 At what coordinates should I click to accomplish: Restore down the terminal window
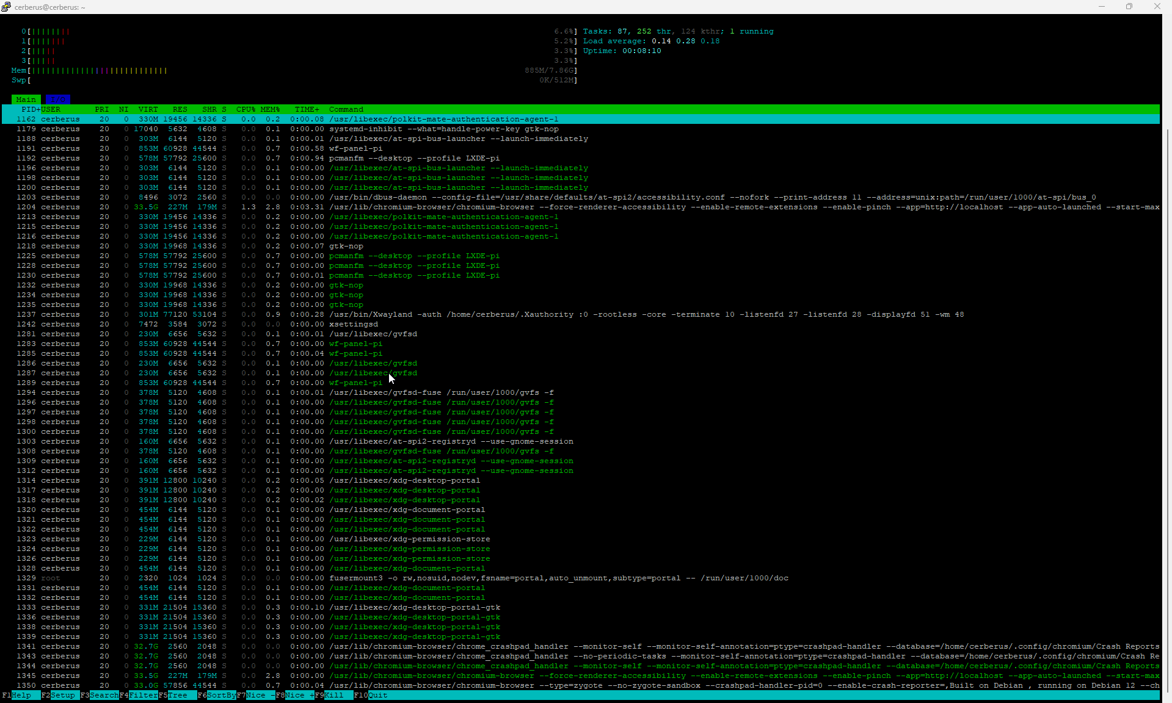(x=1129, y=7)
